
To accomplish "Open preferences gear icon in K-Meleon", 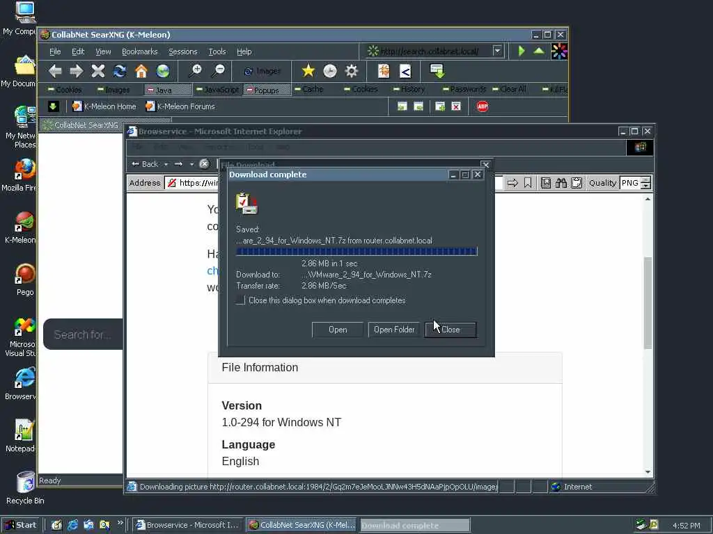I will pyautogui.click(x=352, y=71).
